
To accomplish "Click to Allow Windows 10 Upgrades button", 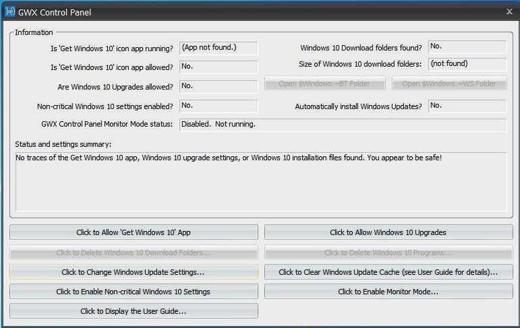I will point(388,232).
